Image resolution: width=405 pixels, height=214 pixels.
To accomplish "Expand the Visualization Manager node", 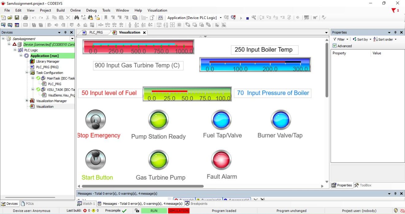I will [x=26, y=100].
